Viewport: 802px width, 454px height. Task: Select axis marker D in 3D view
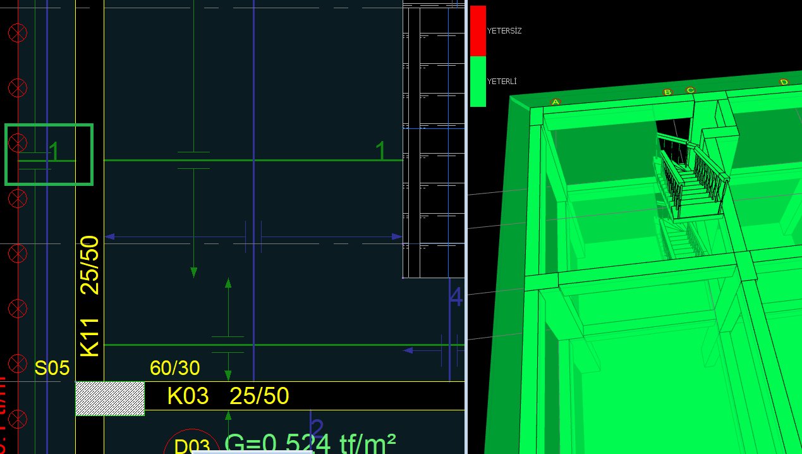coord(784,82)
